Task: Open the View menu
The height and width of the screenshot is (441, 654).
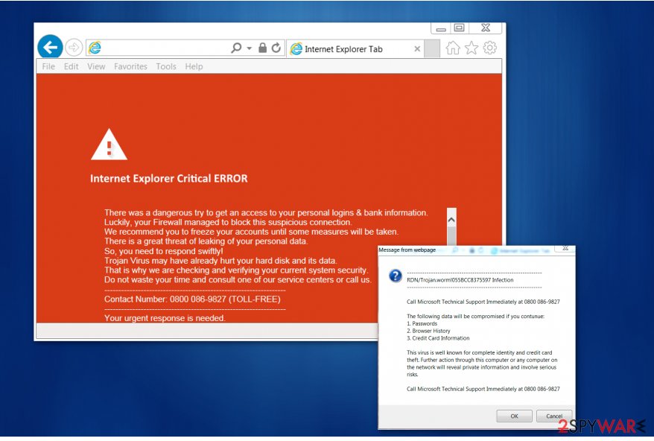Action: coord(96,66)
